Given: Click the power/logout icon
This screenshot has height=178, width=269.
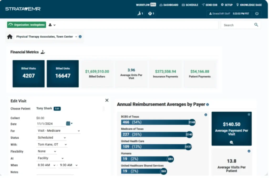Looking at the screenshot, I should tap(257, 14).
